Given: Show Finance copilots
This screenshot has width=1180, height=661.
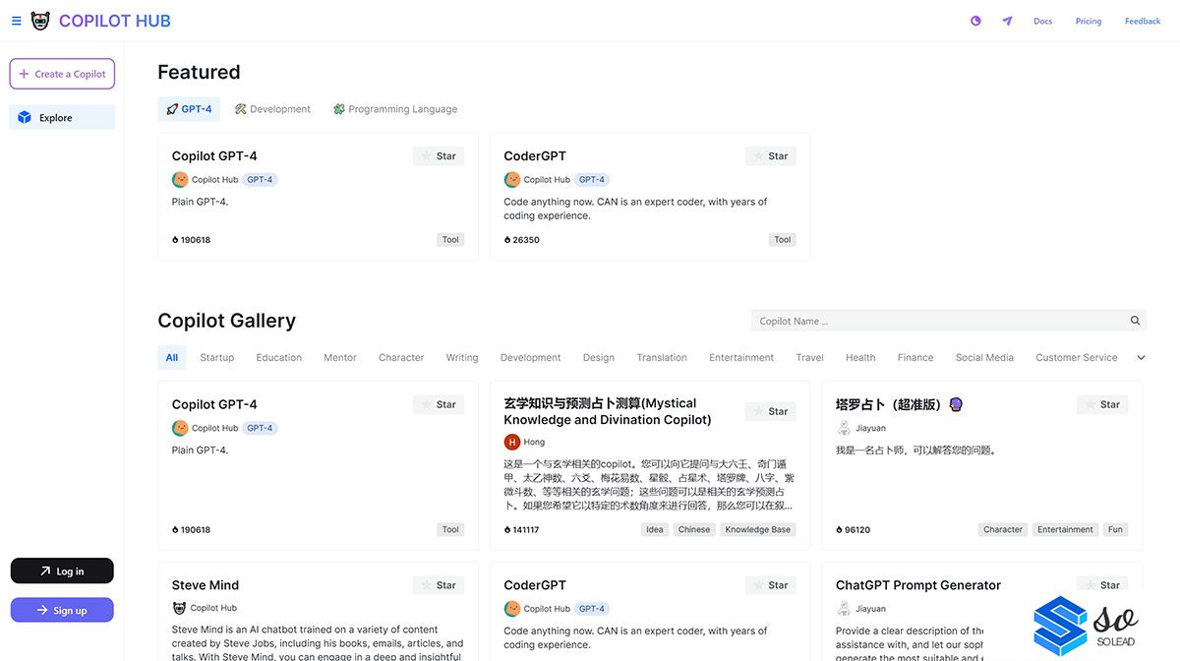Looking at the screenshot, I should [x=915, y=358].
